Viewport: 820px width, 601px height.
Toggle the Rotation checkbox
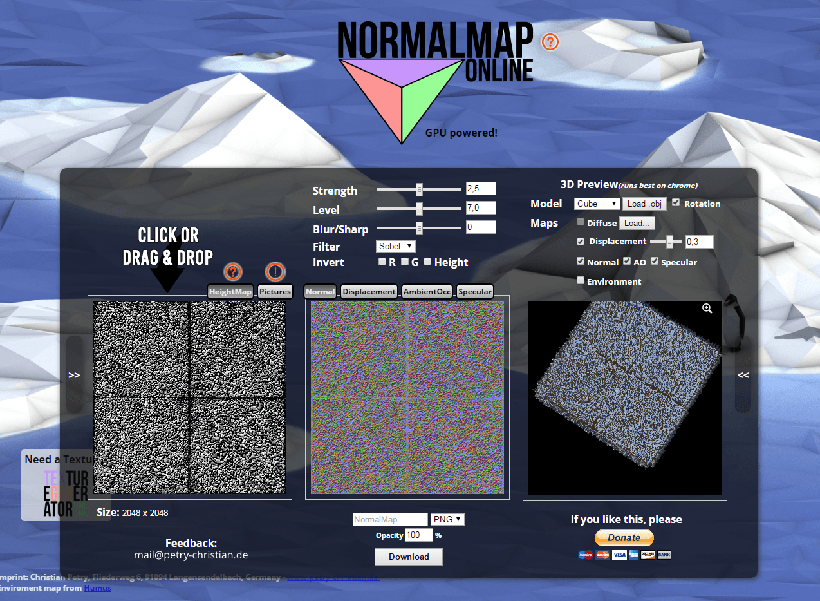click(x=676, y=202)
